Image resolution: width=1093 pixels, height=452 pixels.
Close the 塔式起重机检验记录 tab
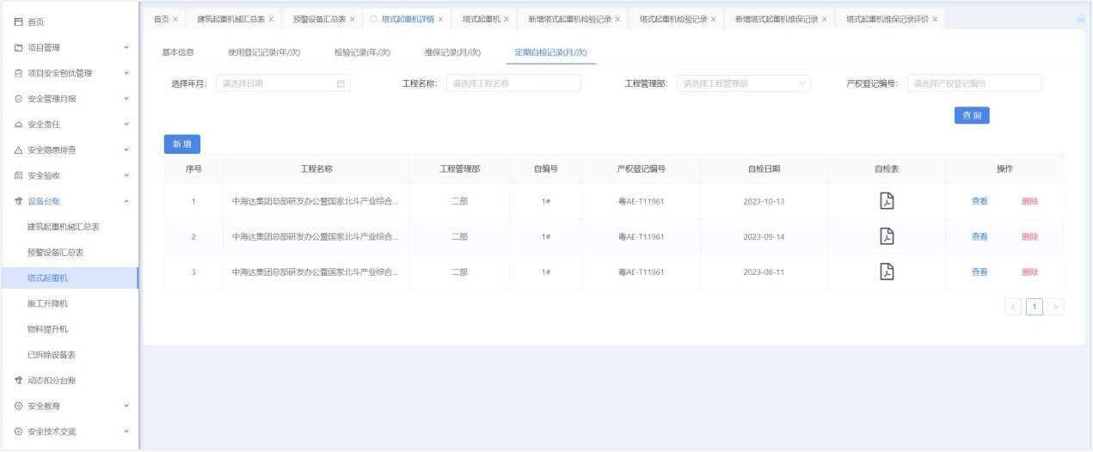pos(713,19)
